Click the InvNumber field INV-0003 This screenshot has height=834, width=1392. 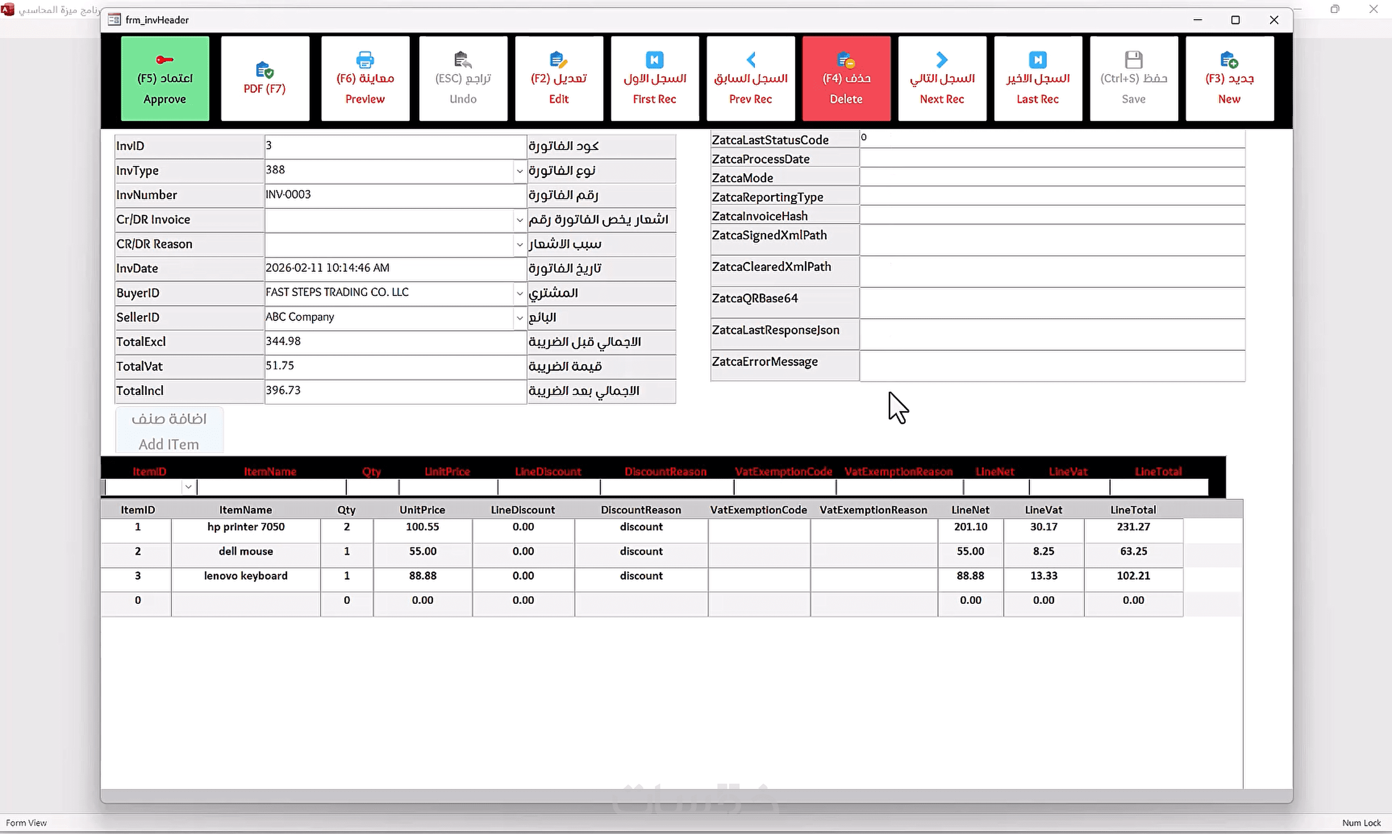[x=394, y=195]
